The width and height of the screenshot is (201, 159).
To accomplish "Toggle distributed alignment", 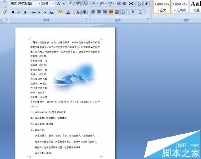I will [117, 12].
